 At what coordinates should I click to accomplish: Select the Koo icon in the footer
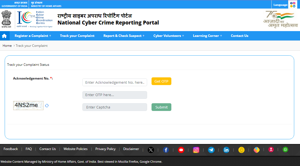[x=241, y=150]
